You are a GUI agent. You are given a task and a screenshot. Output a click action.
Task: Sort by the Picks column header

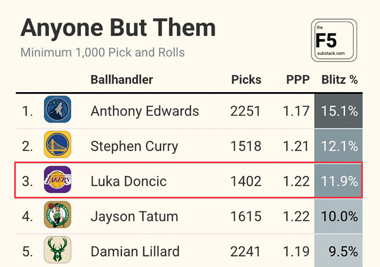(246, 79)
